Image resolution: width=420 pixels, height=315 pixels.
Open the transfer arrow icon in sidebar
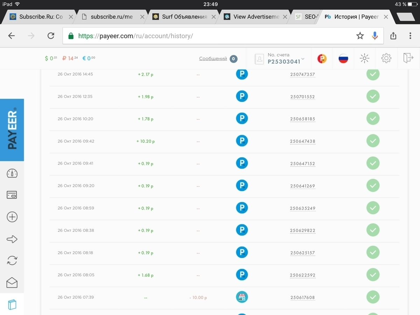tap(12, 239)
